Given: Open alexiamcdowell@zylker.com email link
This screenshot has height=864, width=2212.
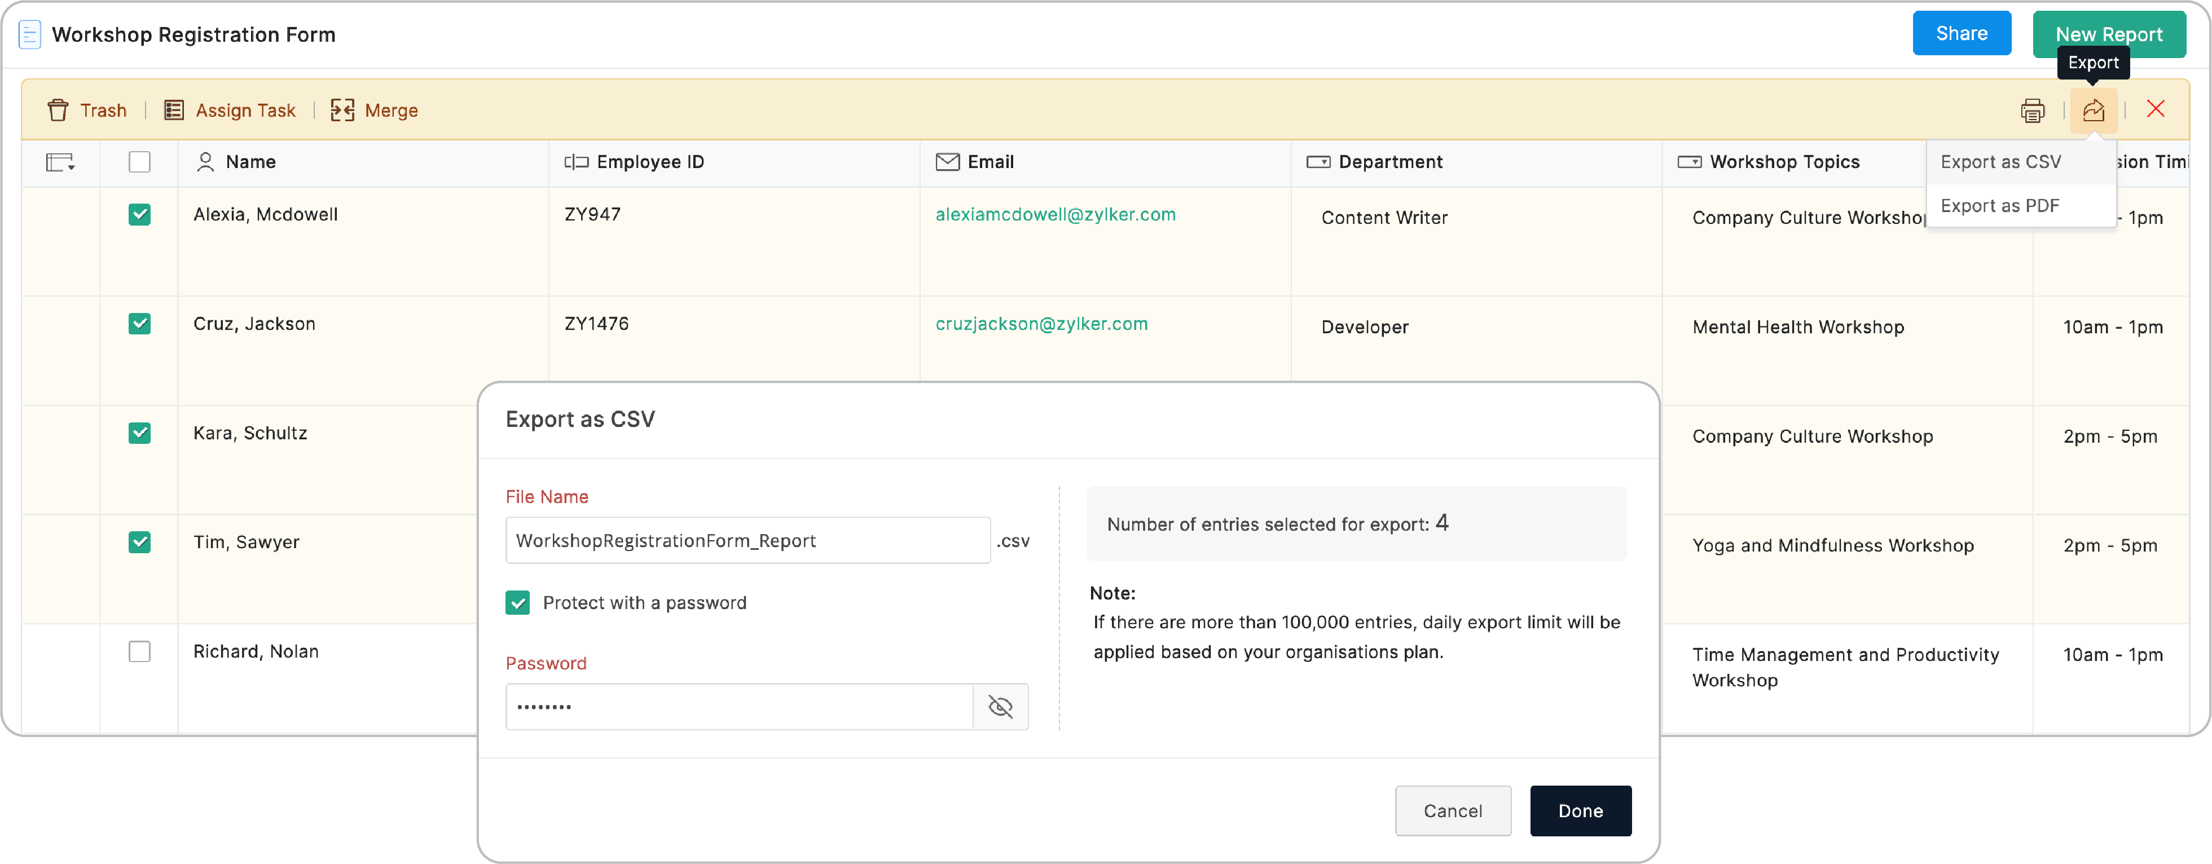Looking at the screenshot, I should 1056,214.
